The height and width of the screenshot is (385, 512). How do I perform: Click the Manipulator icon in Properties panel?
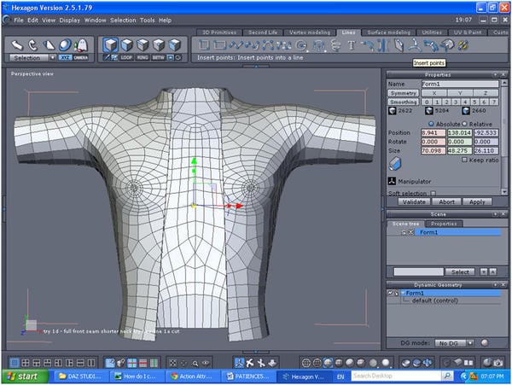click(392, 181)
